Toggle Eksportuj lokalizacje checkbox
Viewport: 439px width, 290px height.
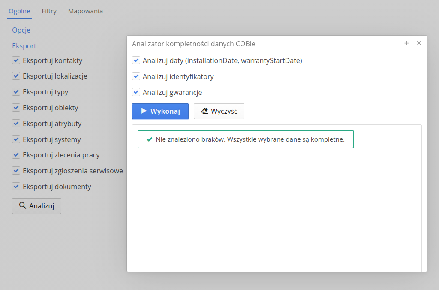[x=16, y=76]
